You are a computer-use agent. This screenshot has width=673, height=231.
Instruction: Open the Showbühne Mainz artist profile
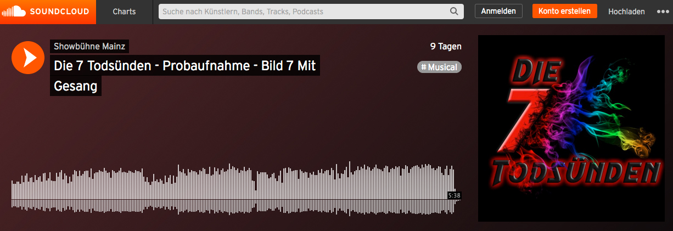click(x=89, y=46)
